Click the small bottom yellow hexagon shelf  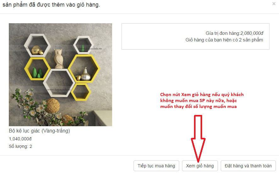[81, 92]
